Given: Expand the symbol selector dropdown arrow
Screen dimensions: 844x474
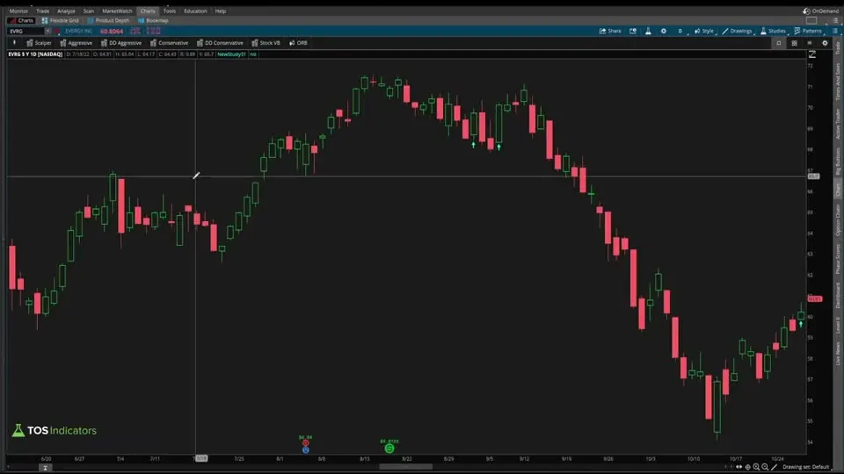Looking at the screenshot, I should point(47,32).
